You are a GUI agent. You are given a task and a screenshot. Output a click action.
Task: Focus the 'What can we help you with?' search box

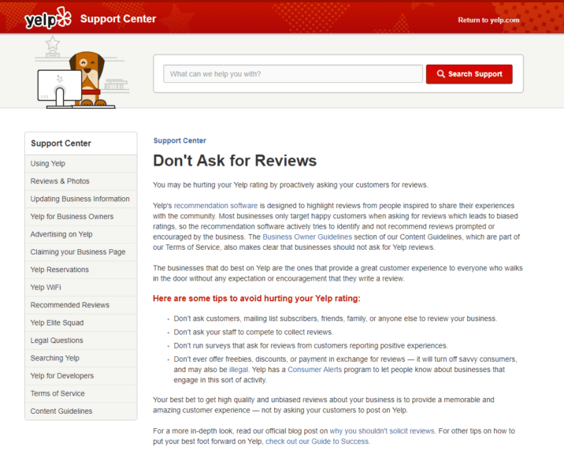293,74
